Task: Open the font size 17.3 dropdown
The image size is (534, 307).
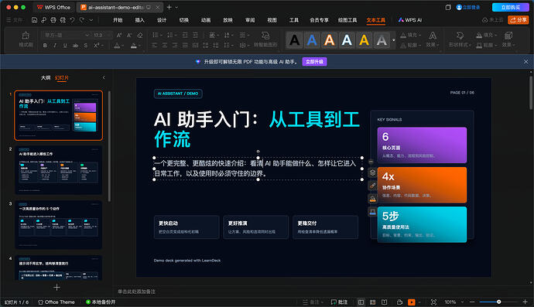Action: click(x=108, y=35)
